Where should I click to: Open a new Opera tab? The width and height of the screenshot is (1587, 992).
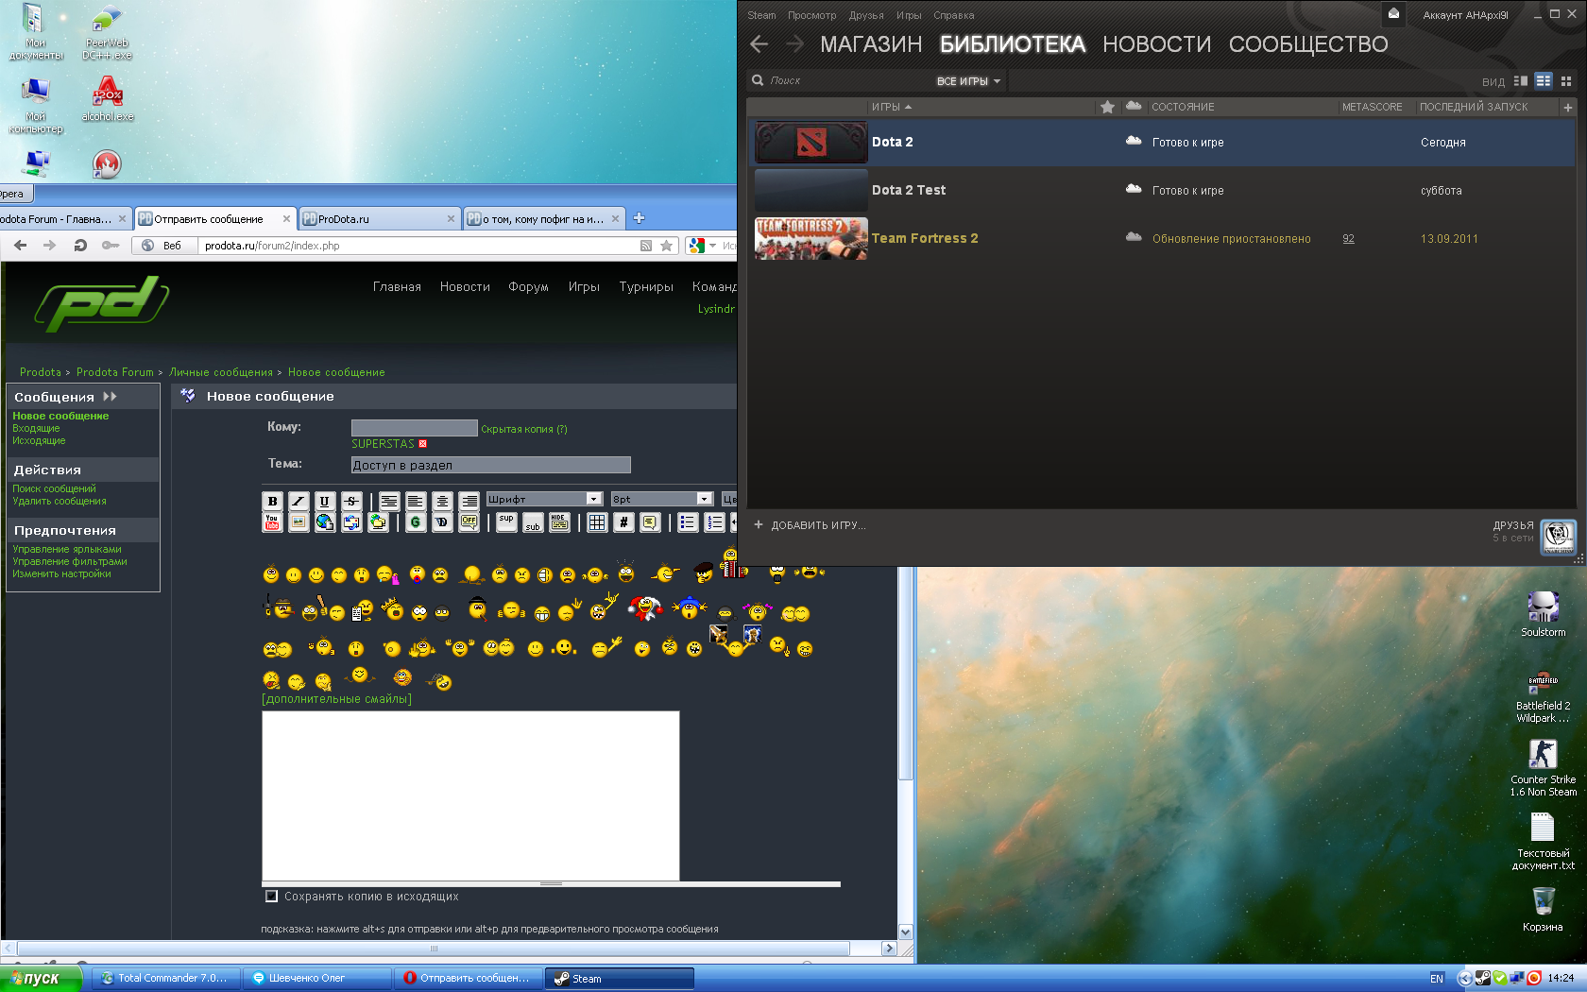tap(639, 218)
